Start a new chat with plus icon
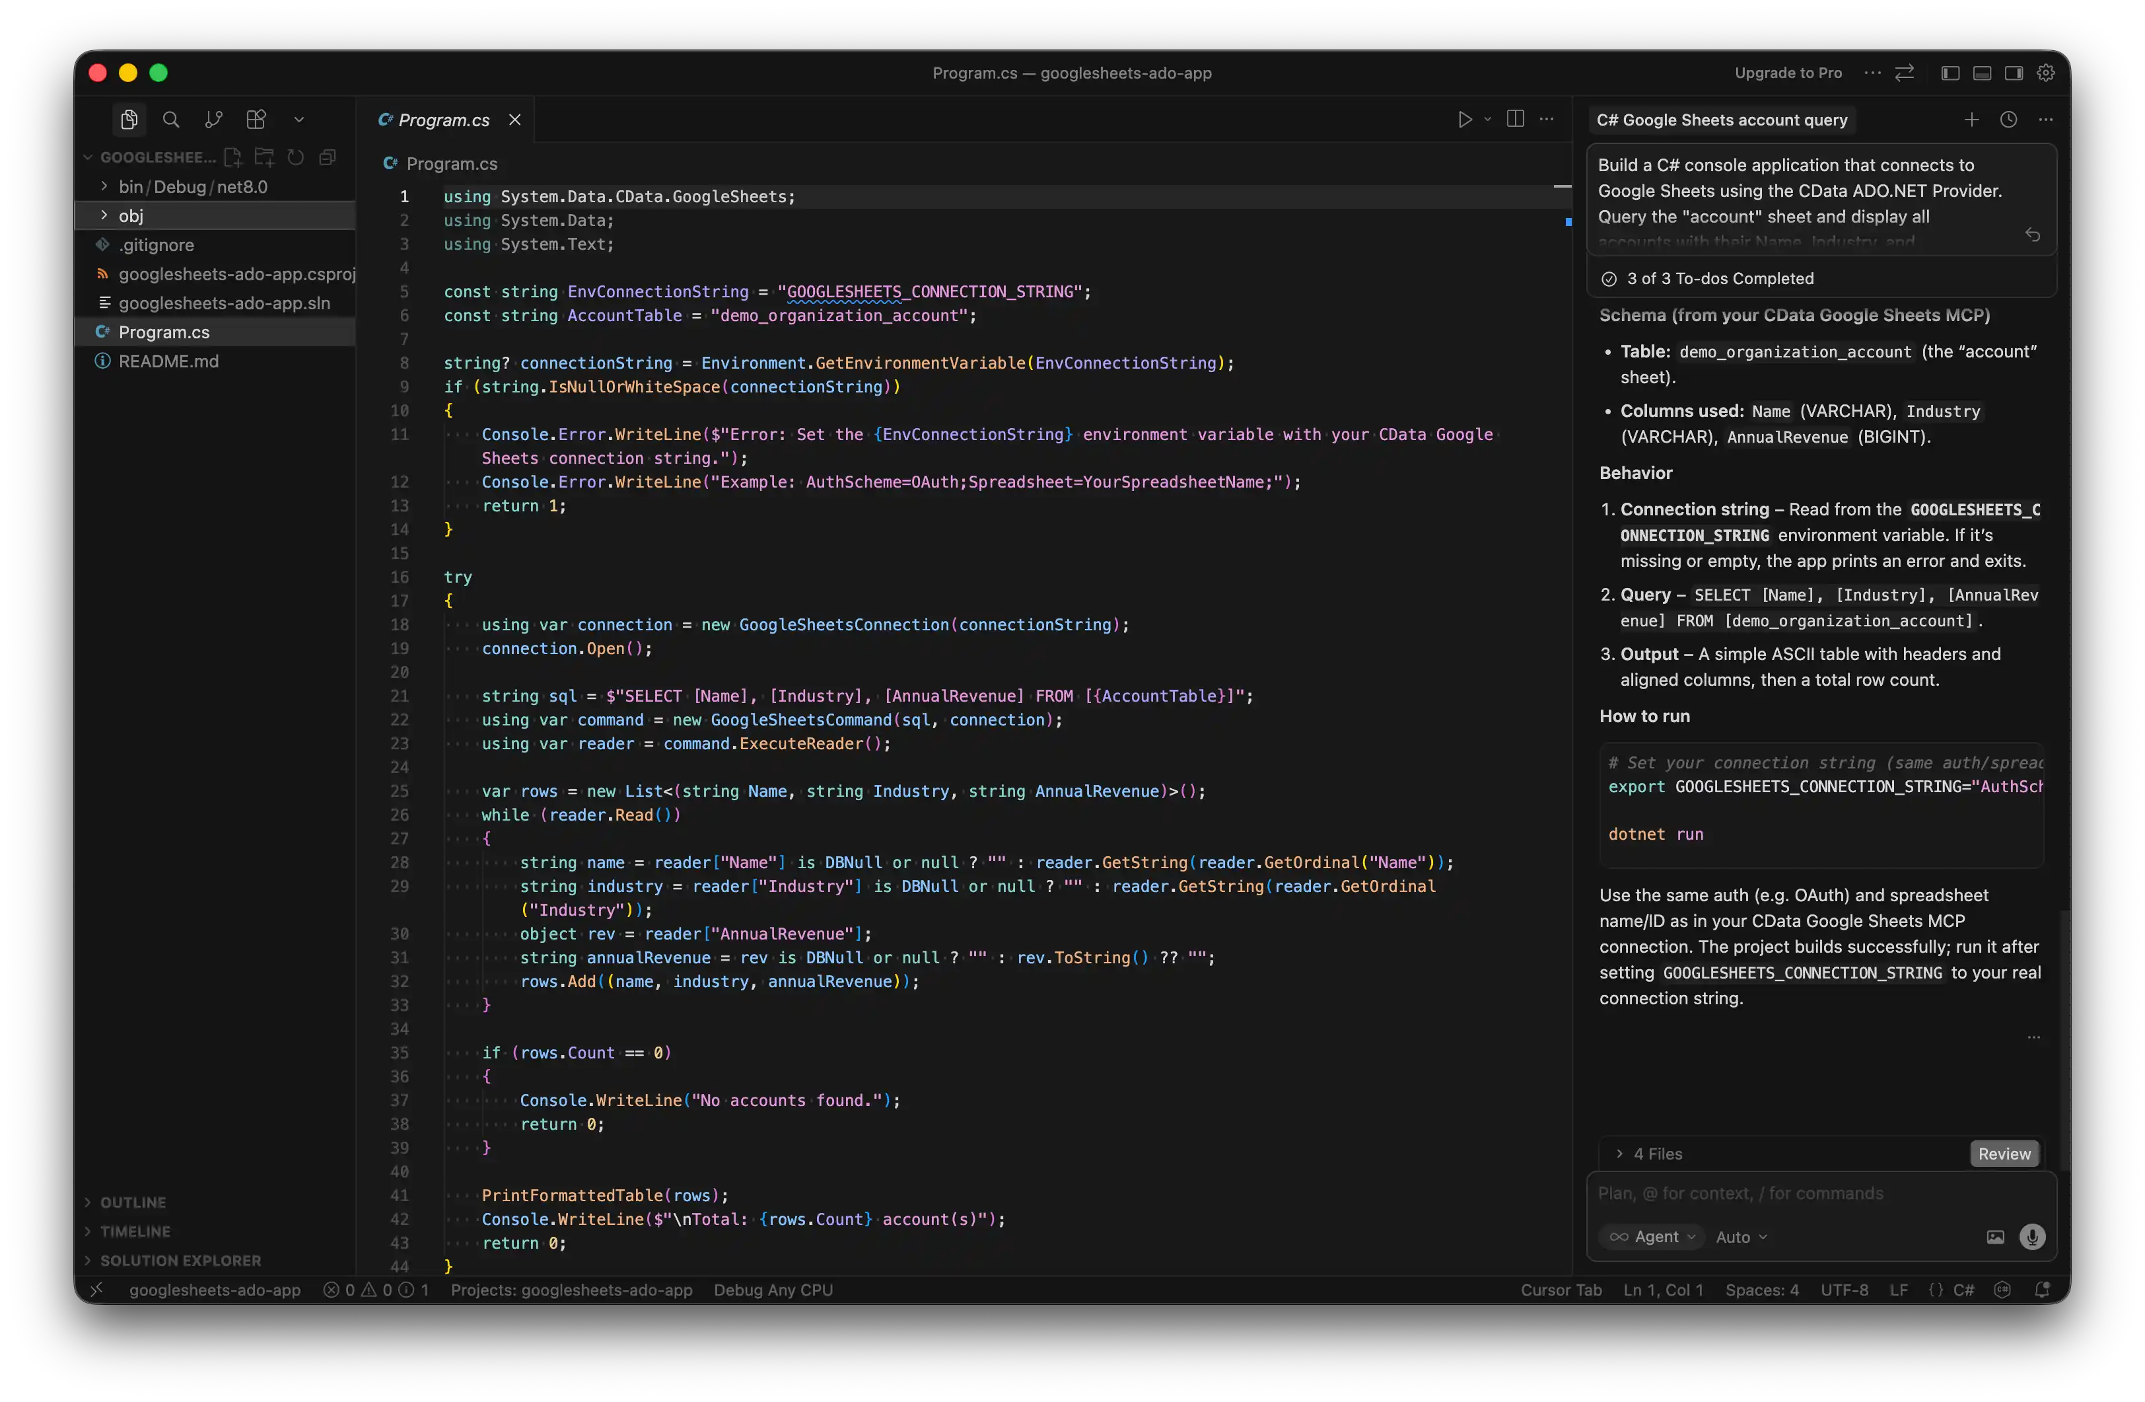The width and height of the screenshot is (2145, 1402). 1971,120
